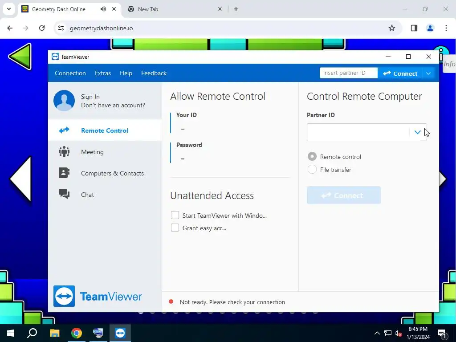The image size is (456, 342).
Task: Click Don't have an account? link
Action: point(113,105)
